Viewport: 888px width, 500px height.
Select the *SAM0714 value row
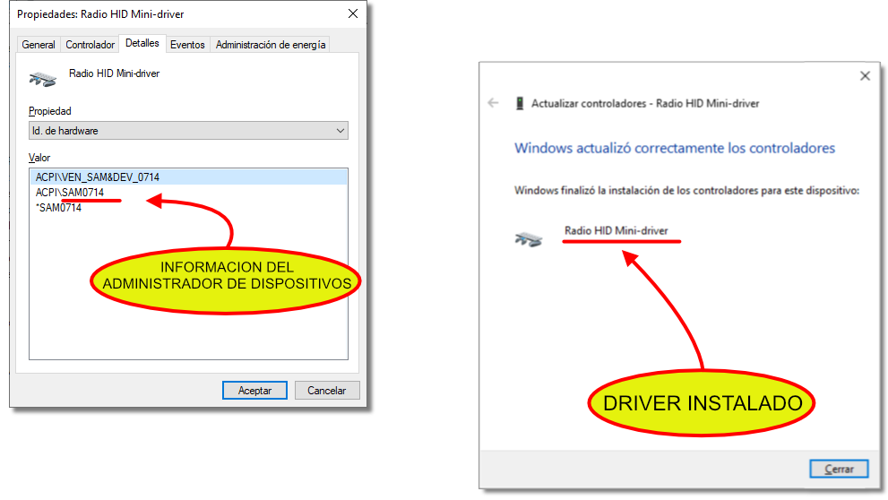pos(188,208)
